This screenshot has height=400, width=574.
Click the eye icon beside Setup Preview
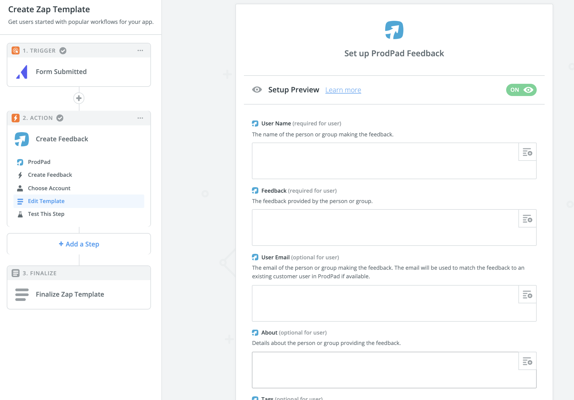257,90
